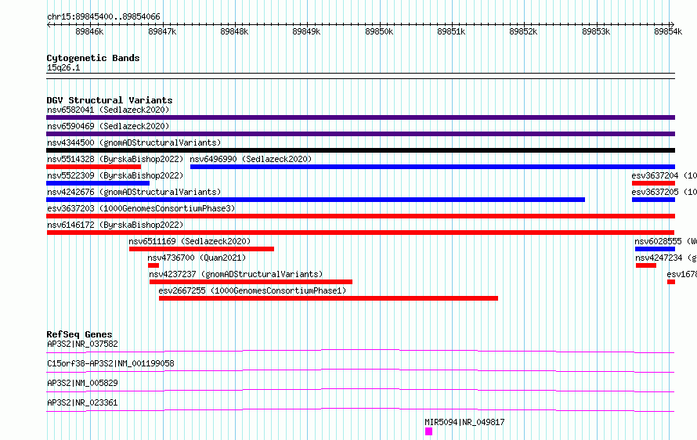Select the nsv6582041 purple variant bar
Screen dimensions: 697x440
tap(360, 117)
